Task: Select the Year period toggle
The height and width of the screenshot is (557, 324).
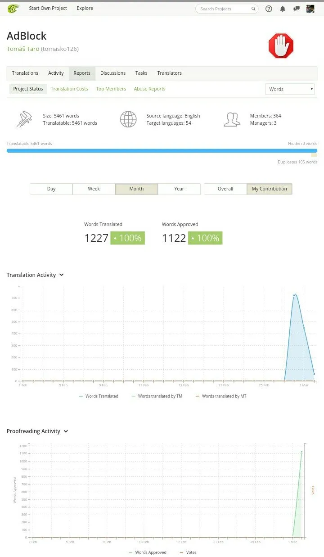Action: 179,189
